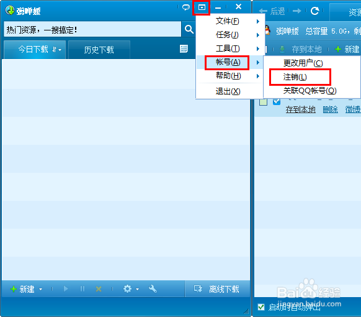Open the 帮助(H) menu item
This screenshot has height=317, width=361.
pyautogui.click(x=228, y=76)
